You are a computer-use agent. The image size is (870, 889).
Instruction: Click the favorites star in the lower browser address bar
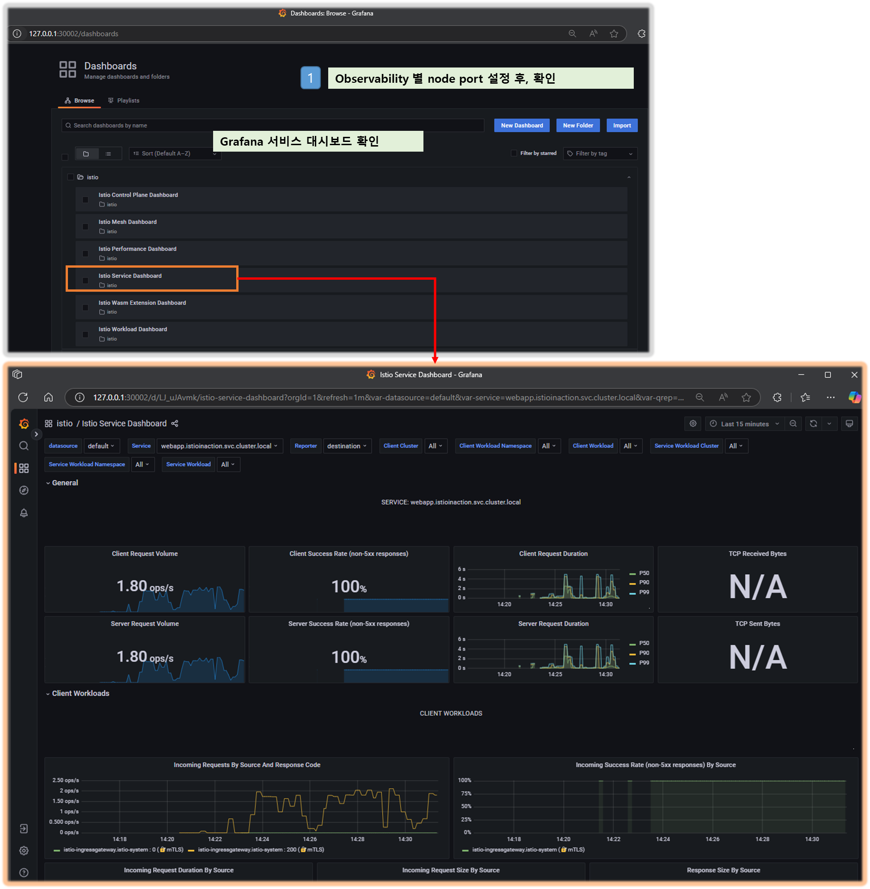(x=747, y=397)
